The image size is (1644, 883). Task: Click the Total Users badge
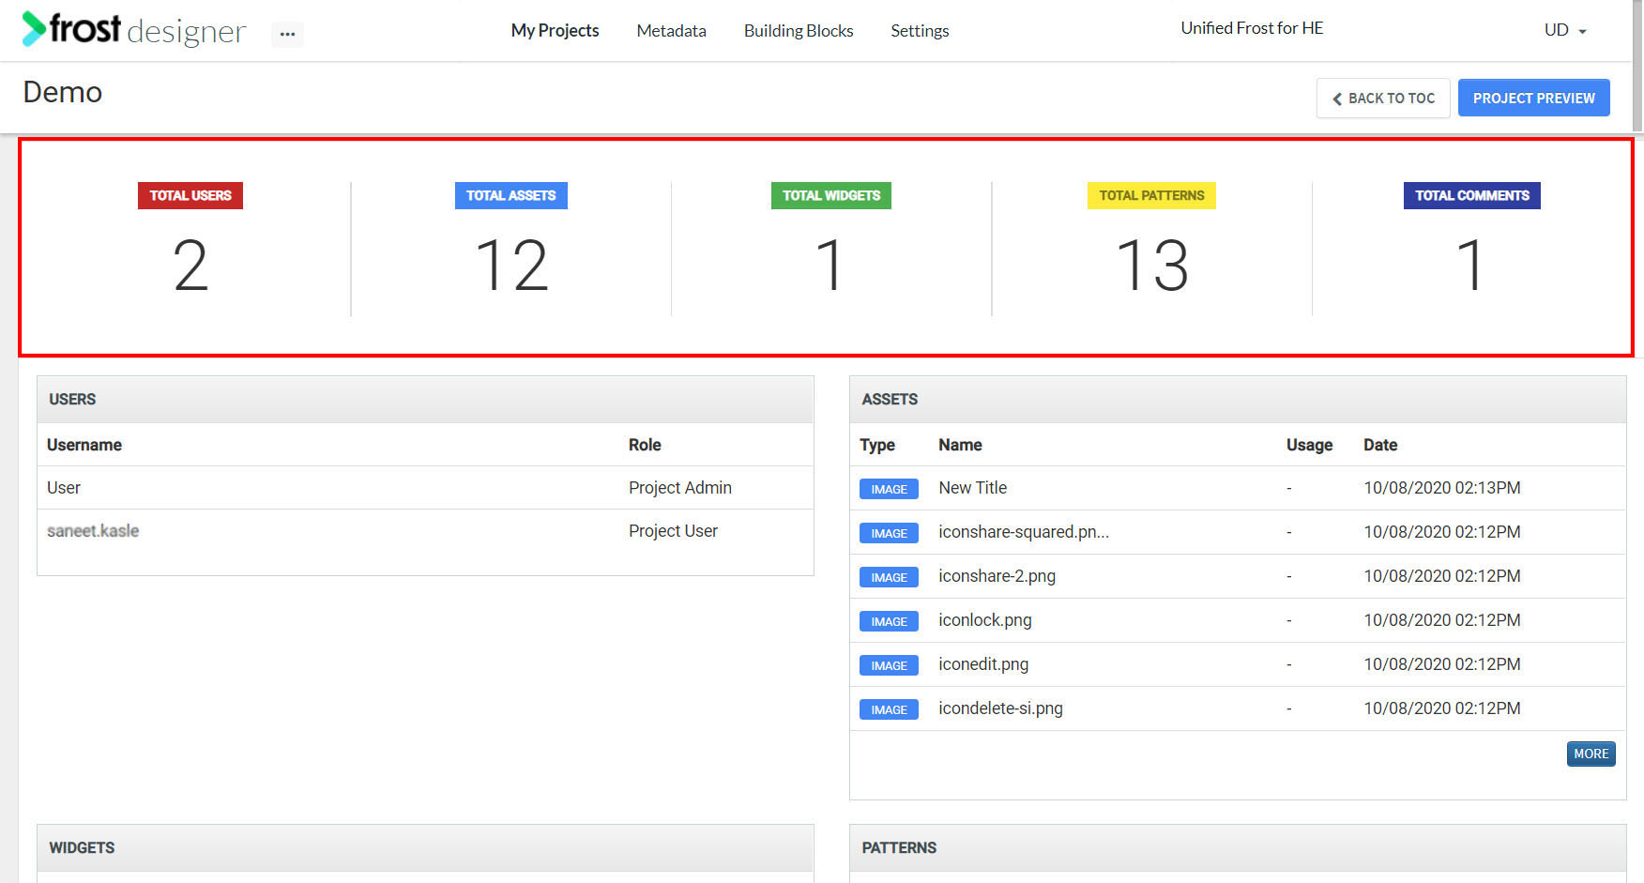coord(190,195)
